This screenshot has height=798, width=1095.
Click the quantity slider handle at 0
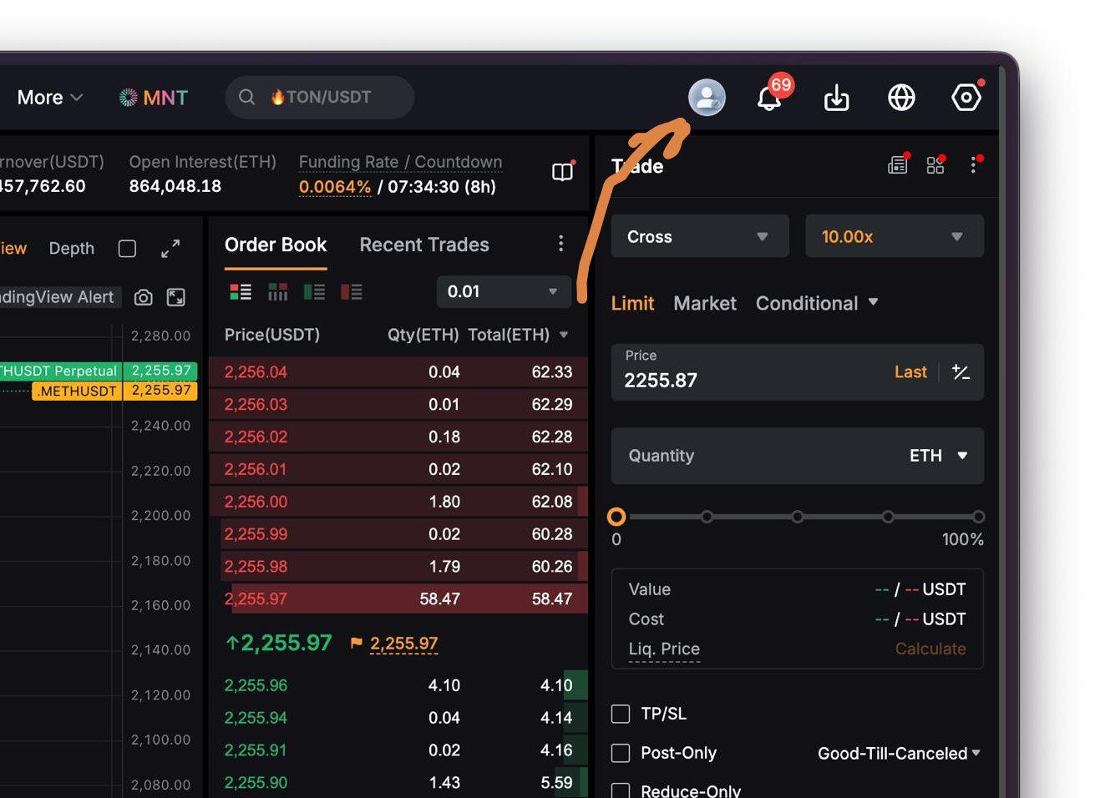[616, 517]
